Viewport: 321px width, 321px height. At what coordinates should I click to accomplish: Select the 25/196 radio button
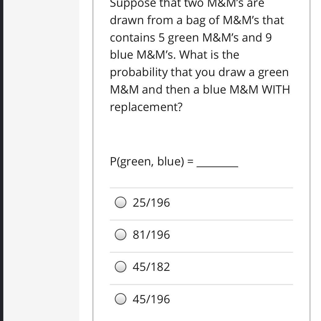click(120, 202)
